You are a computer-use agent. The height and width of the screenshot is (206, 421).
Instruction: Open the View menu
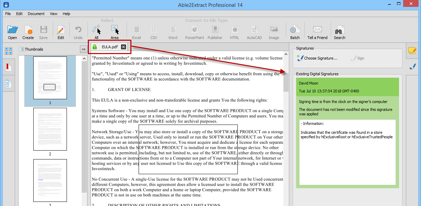click(54, 14)
